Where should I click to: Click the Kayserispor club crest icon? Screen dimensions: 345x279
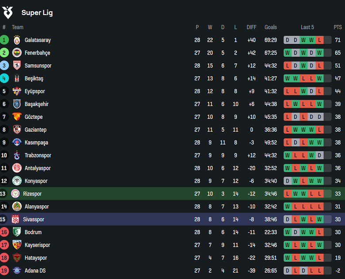tap(17, 245)
